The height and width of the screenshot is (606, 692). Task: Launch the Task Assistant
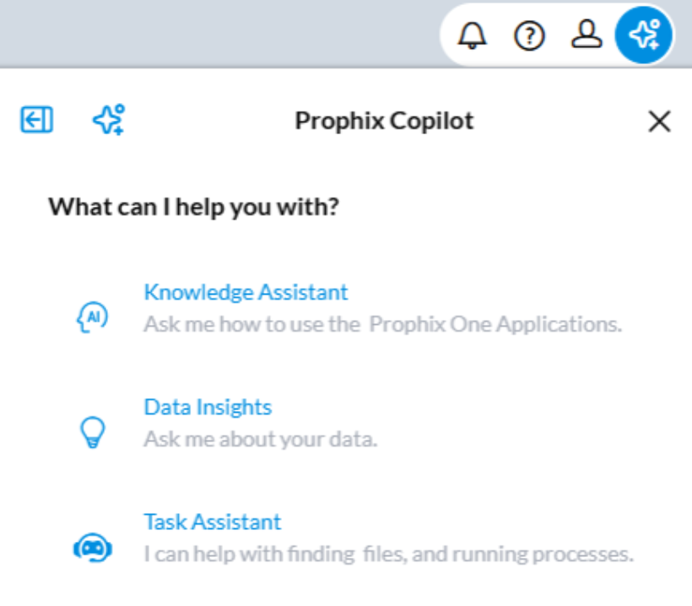(212, 522)
